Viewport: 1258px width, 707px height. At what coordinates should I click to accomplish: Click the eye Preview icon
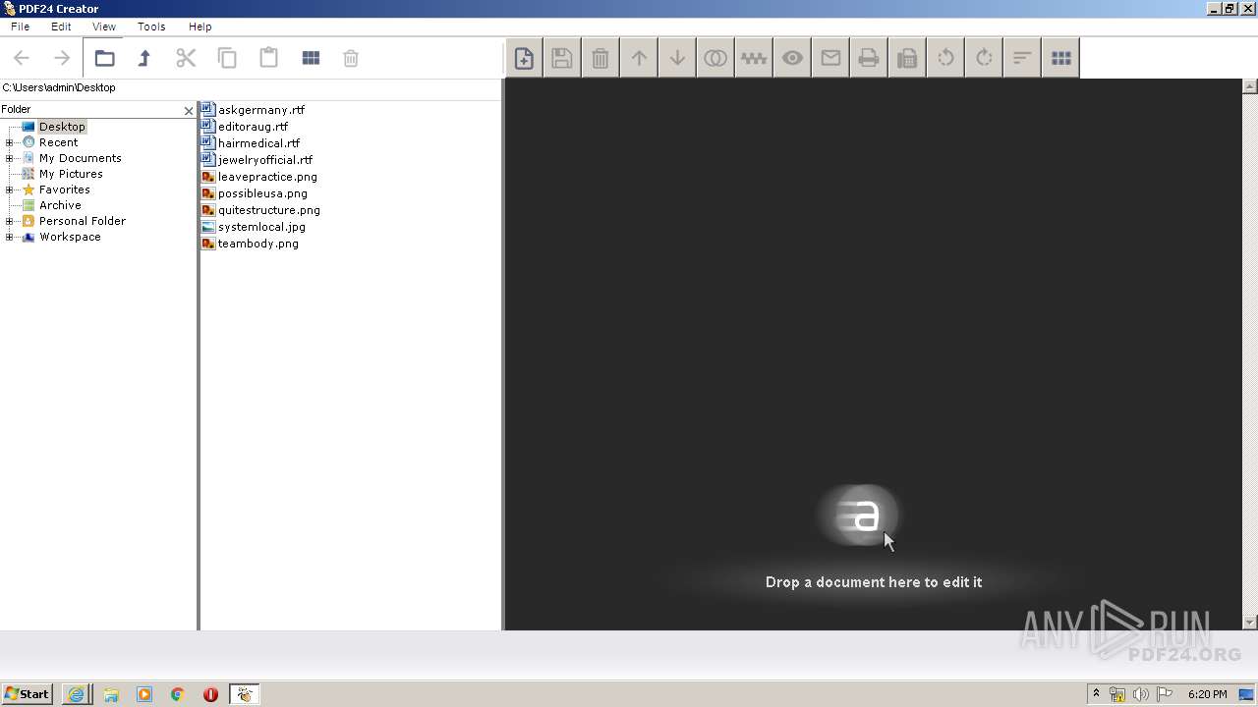point(792,58)
